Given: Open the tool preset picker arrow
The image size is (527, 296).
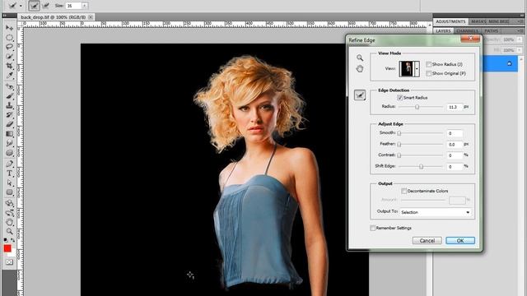Looking at the screenshot, I should coord(21,6).
